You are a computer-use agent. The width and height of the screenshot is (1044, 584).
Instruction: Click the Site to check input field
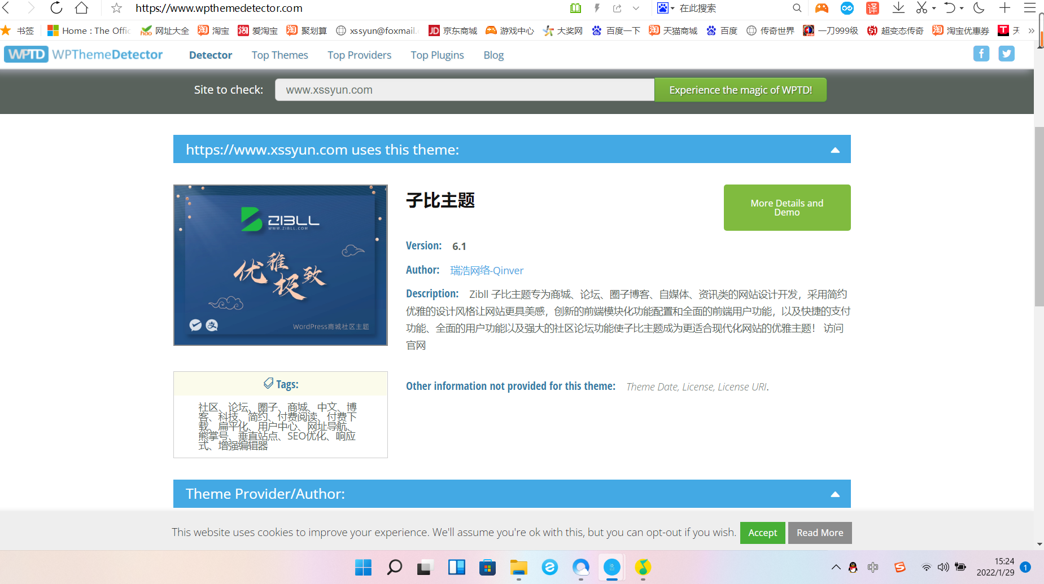(x=465, y=90)
